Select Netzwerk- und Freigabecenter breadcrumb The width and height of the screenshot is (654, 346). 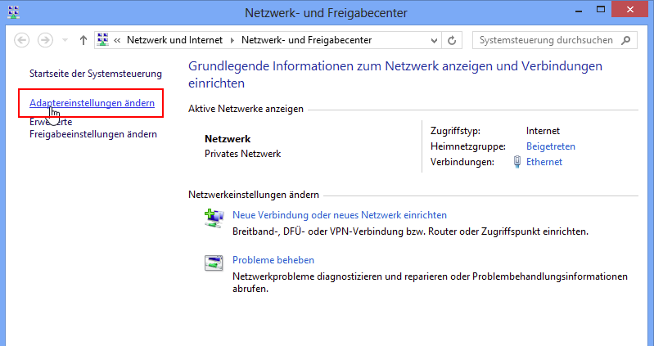click(x=306, y=40)
